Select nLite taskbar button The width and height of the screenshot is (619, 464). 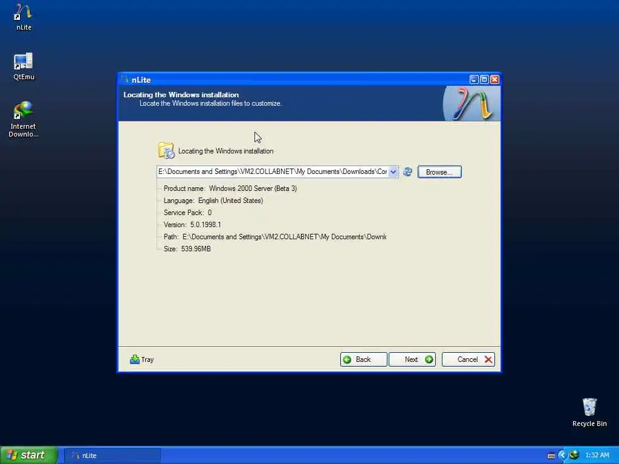coord(112,456)
